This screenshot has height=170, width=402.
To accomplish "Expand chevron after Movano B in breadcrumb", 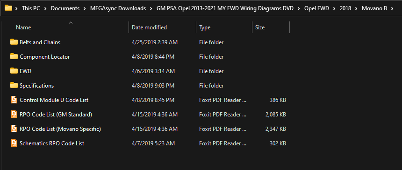I will tap(392, 8).
